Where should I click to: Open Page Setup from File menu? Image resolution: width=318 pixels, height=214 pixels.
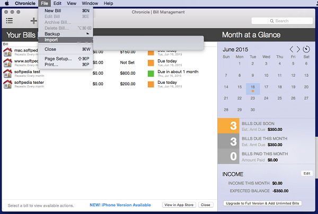coord(58,59)
